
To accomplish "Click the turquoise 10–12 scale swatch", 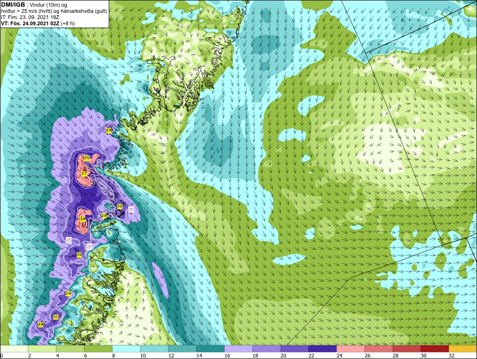I will coord(154,349).
